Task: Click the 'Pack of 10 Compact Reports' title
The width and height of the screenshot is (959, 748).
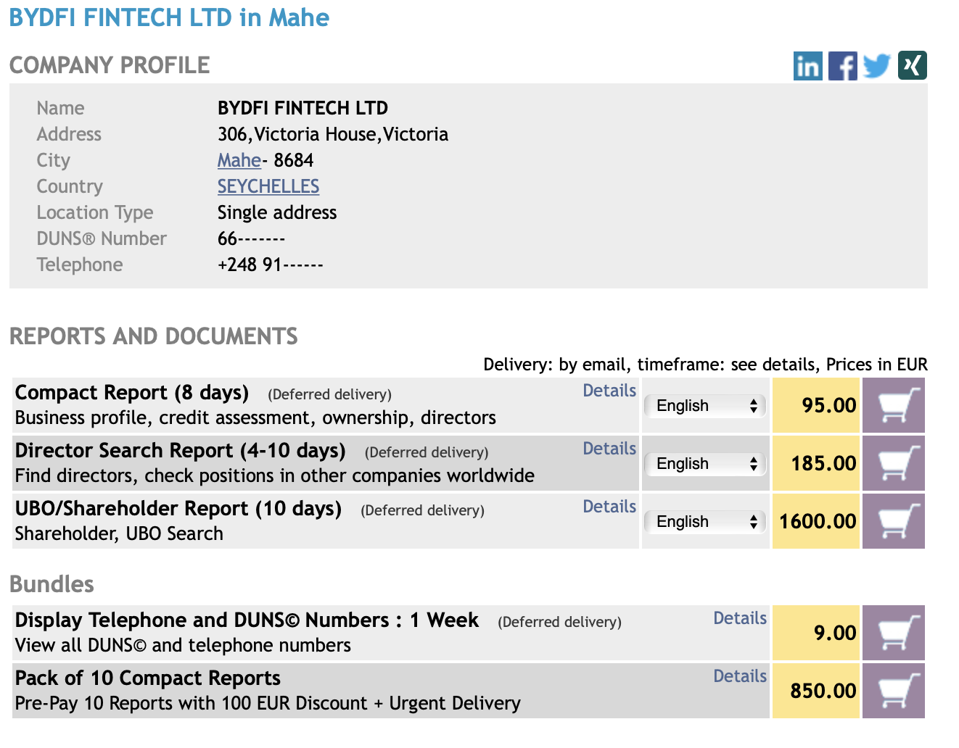Action: (x=148, y=678)
